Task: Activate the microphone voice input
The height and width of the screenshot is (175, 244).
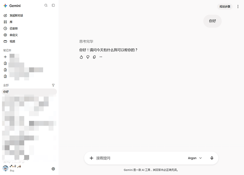Action: click(212, 158)
